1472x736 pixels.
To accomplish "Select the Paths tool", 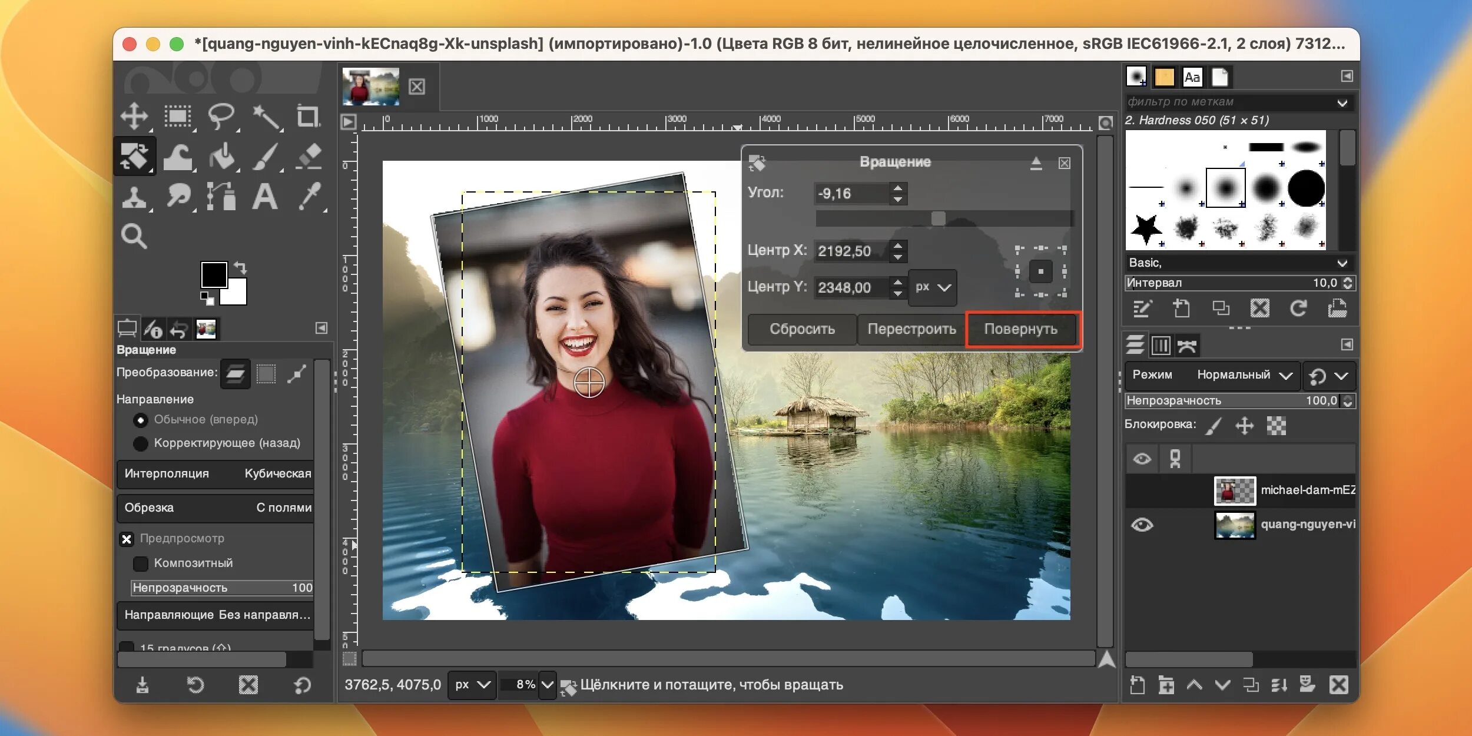I will [221, 196].
